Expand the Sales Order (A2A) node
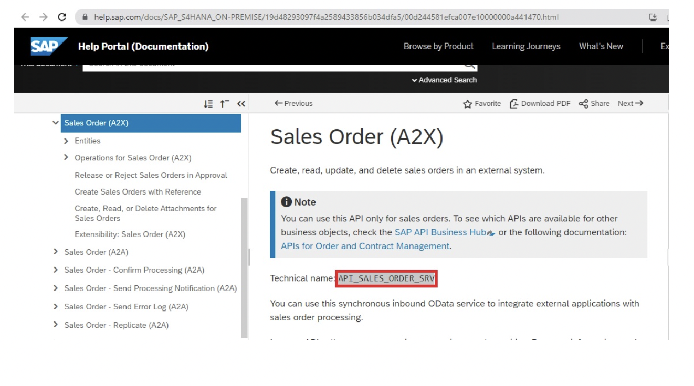This screenshot has width=694, height=386. pos(56,252)
